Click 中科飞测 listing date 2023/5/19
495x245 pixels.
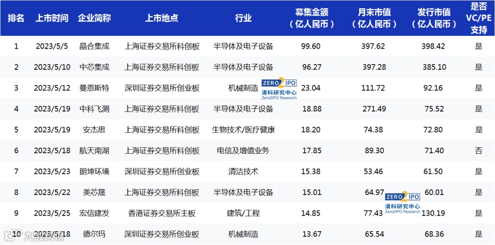click(x=52, y=109)
